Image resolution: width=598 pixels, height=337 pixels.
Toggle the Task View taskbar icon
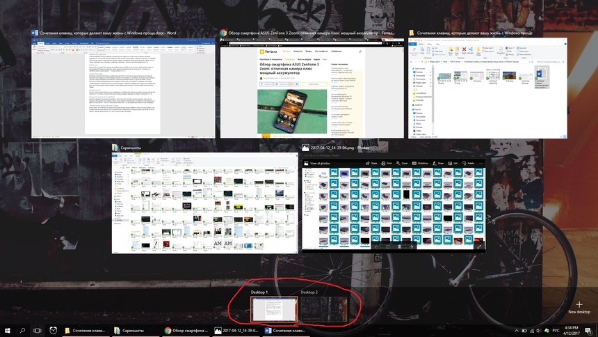pos(38,330)
